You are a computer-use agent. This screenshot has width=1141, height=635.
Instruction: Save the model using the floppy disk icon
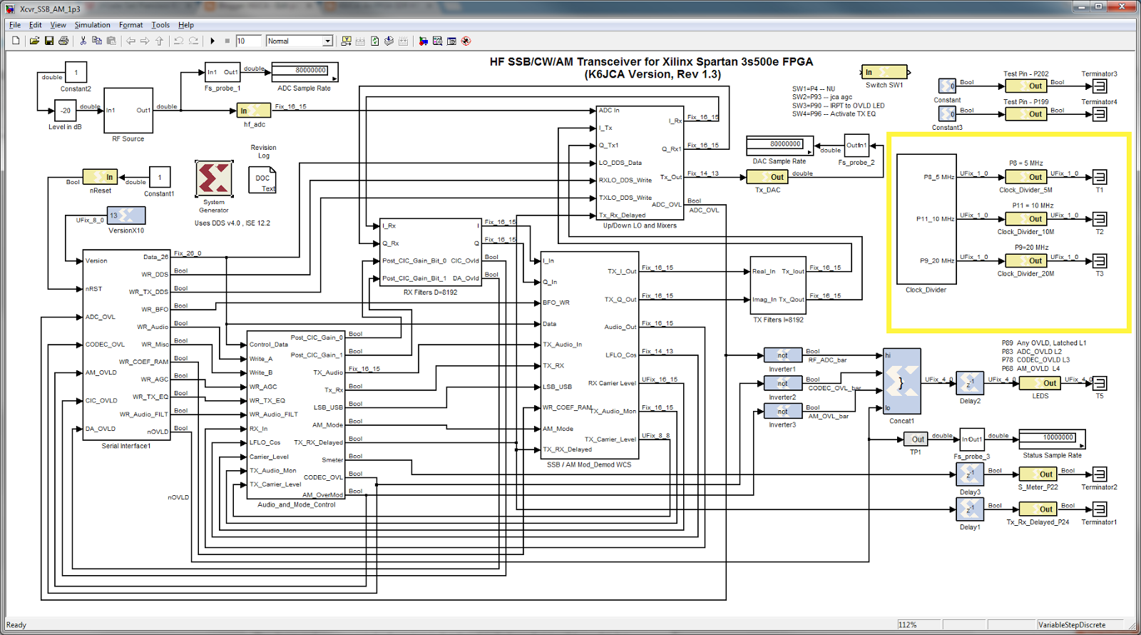click(x=49, y=41)
